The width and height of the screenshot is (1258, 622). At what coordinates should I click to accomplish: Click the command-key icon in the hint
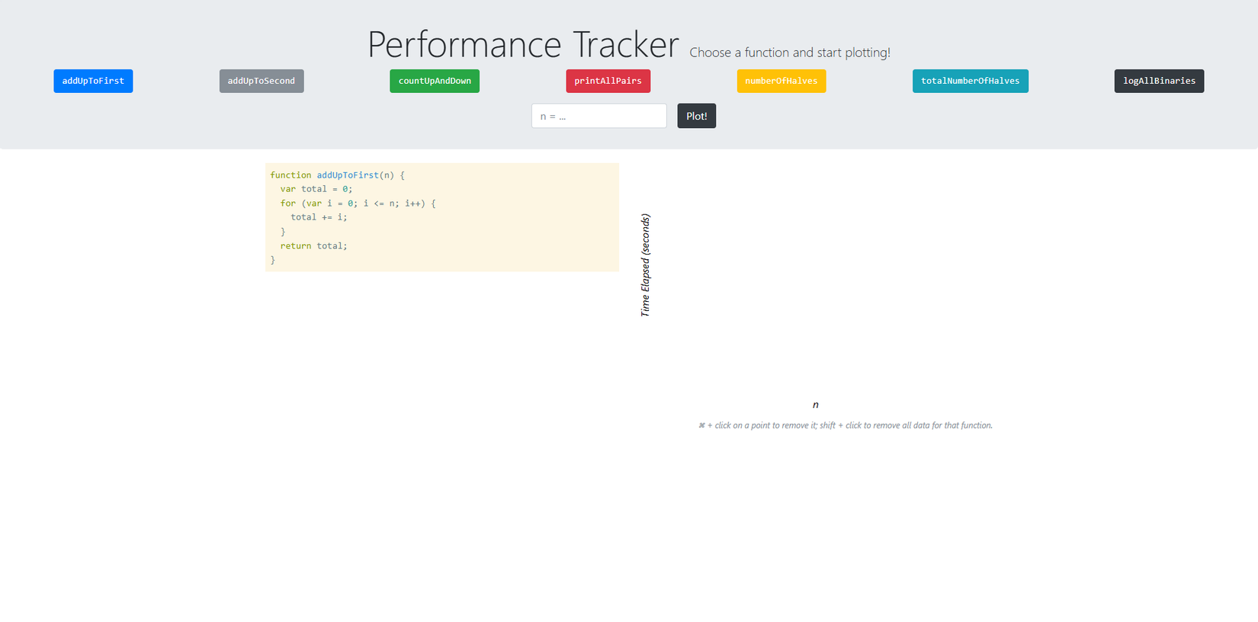click(701, 425)
